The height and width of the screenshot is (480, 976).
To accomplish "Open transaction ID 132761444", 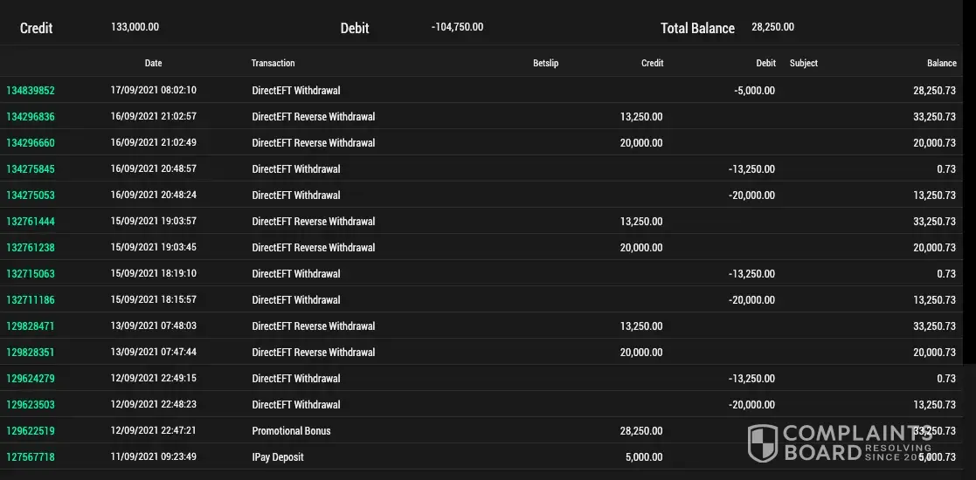I will click(x=31, y=222).
